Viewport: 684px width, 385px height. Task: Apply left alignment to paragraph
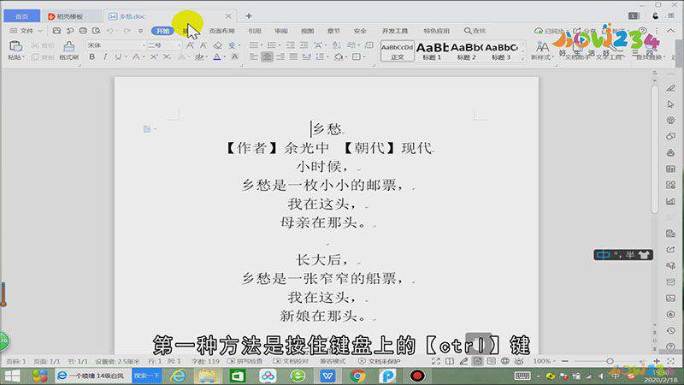pos(254,56)
